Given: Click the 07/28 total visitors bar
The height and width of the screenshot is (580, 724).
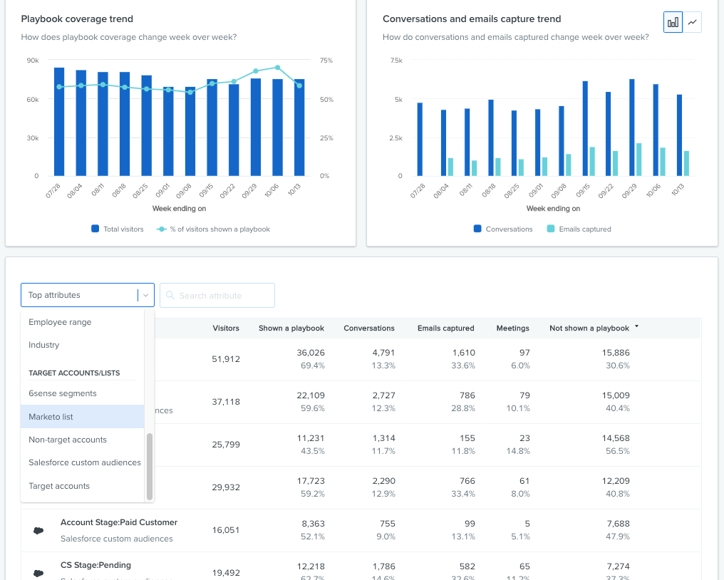Looking at the screenshot, I should tap(59, 121).
